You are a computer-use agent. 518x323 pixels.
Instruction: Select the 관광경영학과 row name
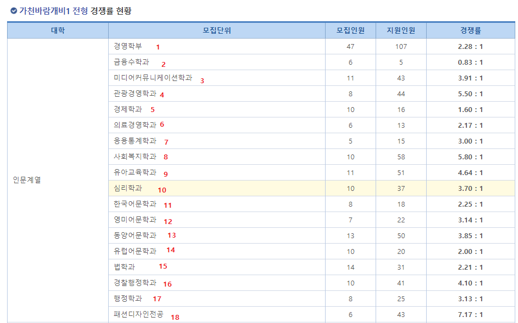tap(135, 94)
